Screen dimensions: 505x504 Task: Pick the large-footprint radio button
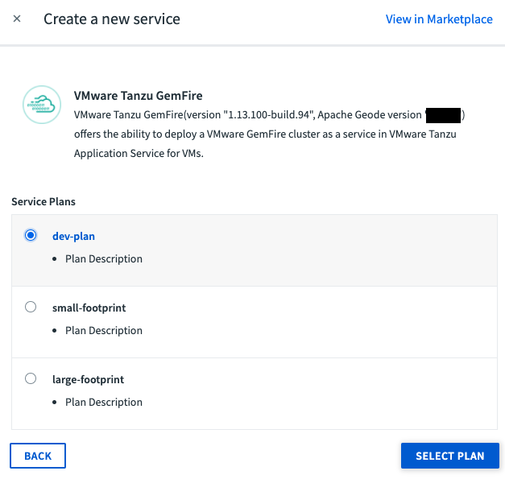point(31,378)
